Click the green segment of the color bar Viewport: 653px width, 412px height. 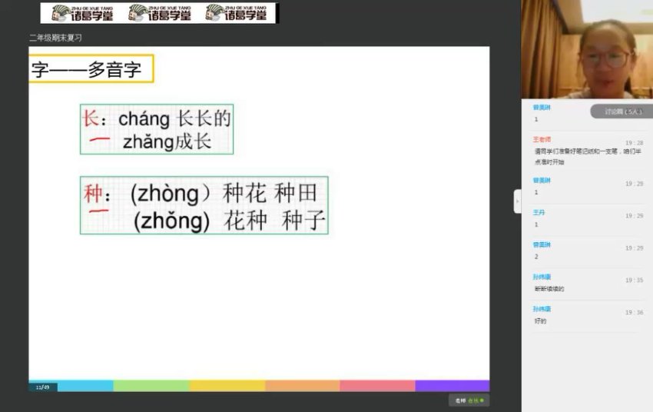[151, 386]
